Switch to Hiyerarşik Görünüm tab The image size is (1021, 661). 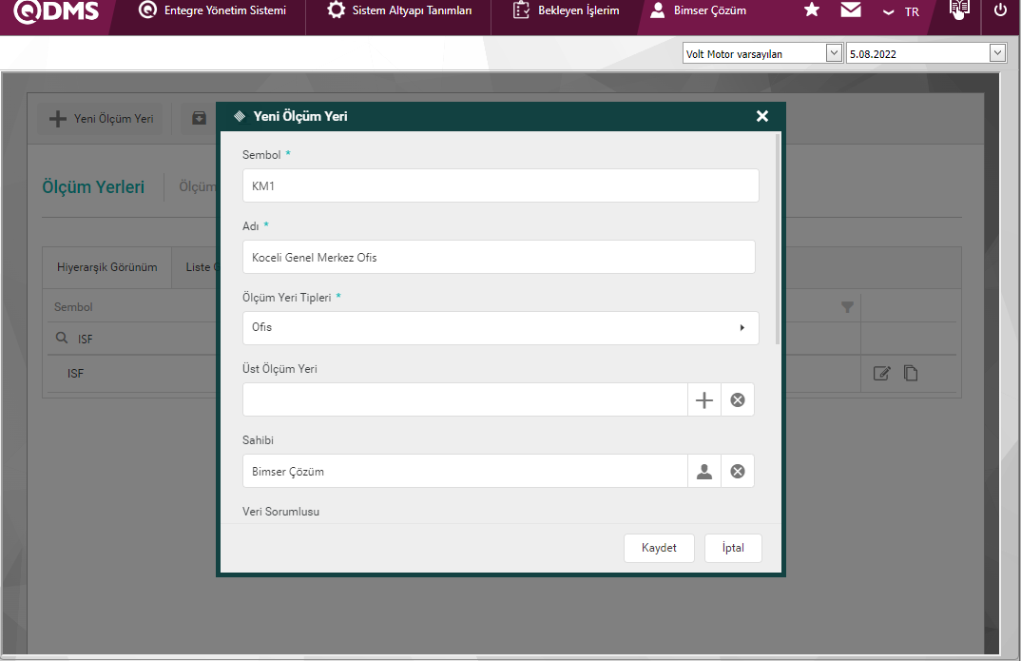[x=106, y=267]
